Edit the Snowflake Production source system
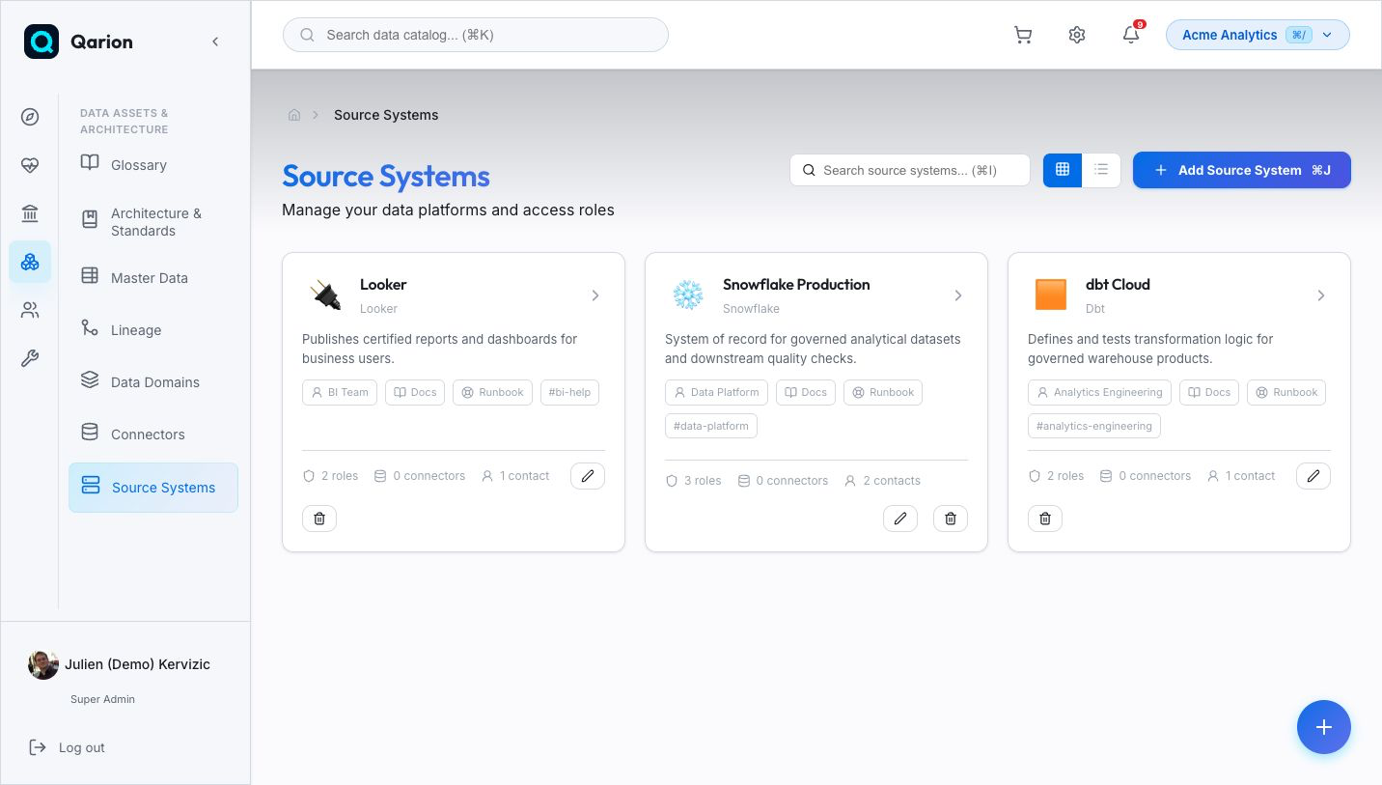The height and width of the screenshot is (785, 1382). point(900,519)
